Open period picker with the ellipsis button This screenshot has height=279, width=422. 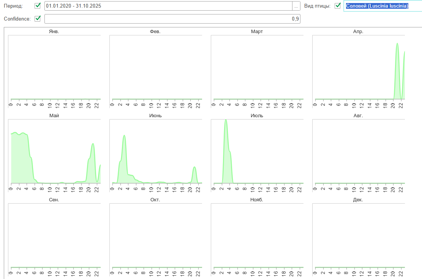point(296,6)
